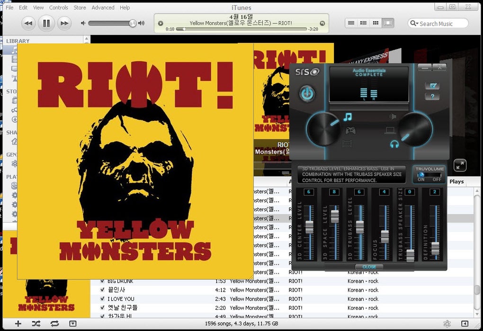Hide the artwork viewer panel
This screenshot has width=483, height=331.
click(x=73, y=323)
